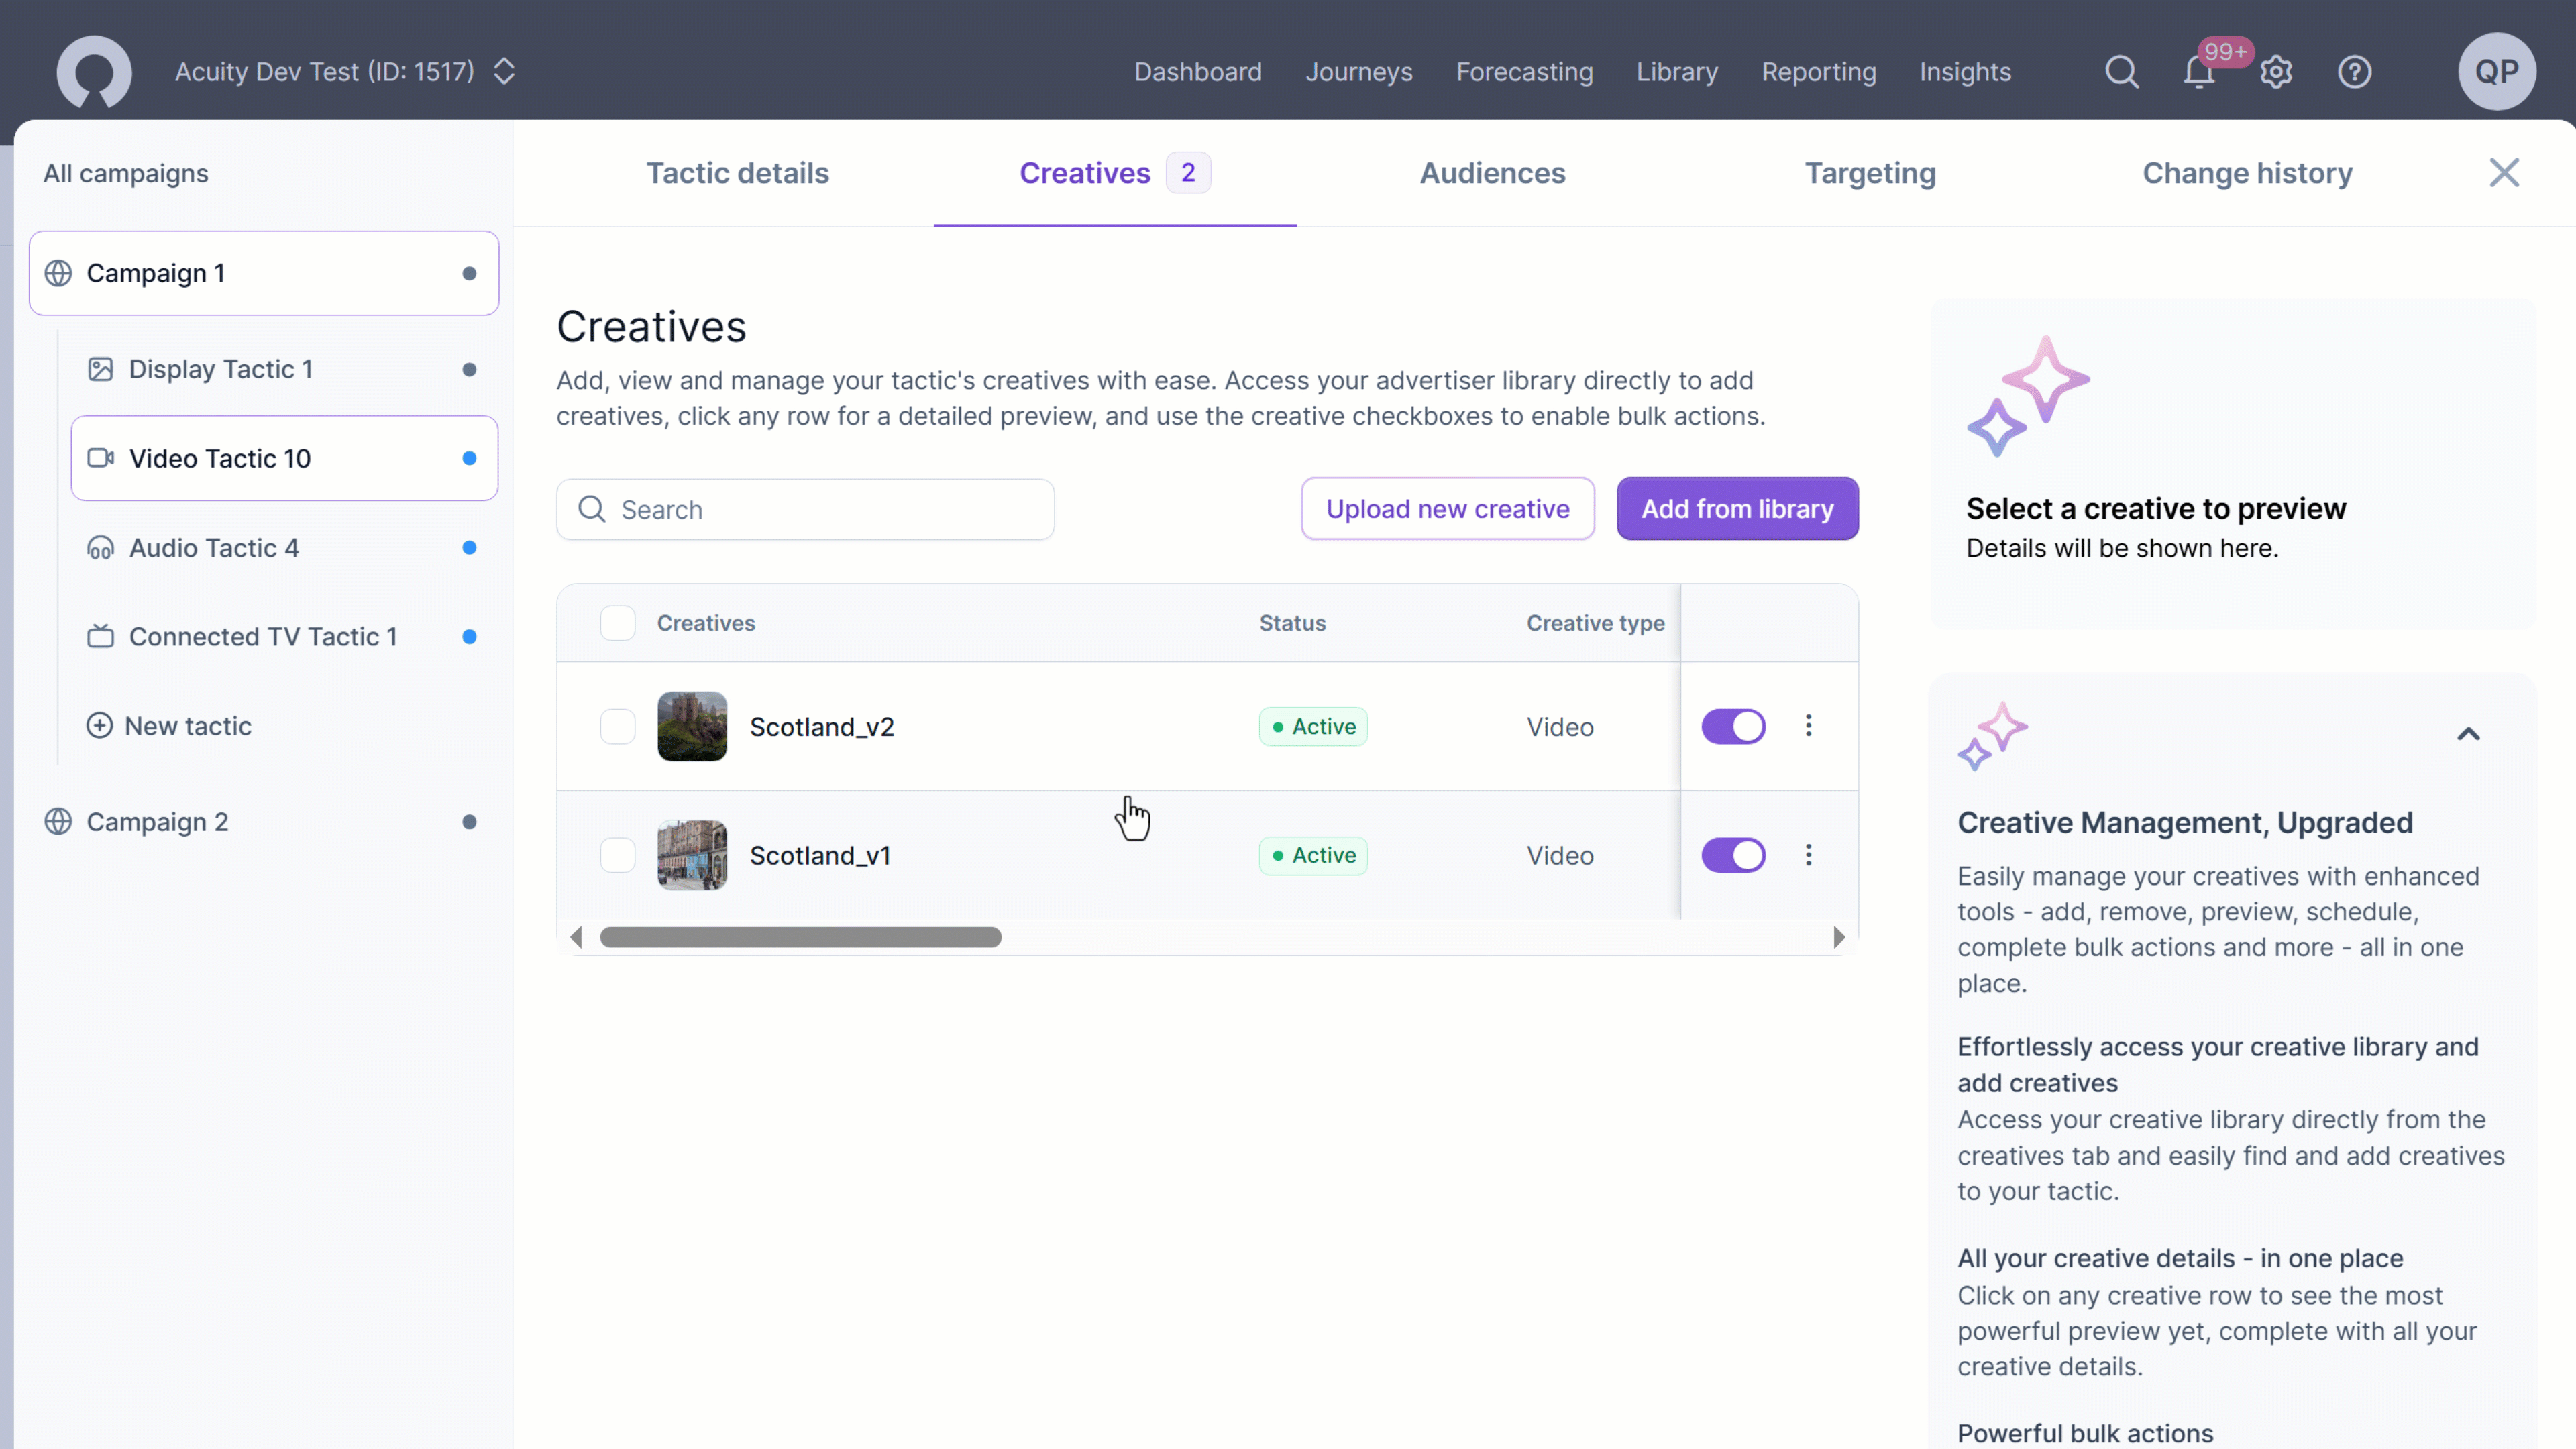Click the help question mark icon
This screenshot has height=1449, width=2576.
(2354, 72)
